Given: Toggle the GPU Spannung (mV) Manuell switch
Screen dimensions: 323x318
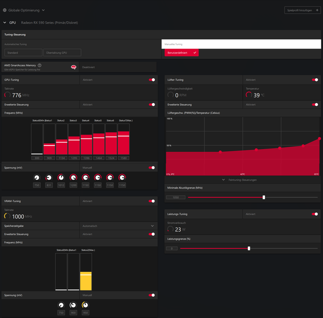Looking at the screenshot, I should (x=152, y=167).
